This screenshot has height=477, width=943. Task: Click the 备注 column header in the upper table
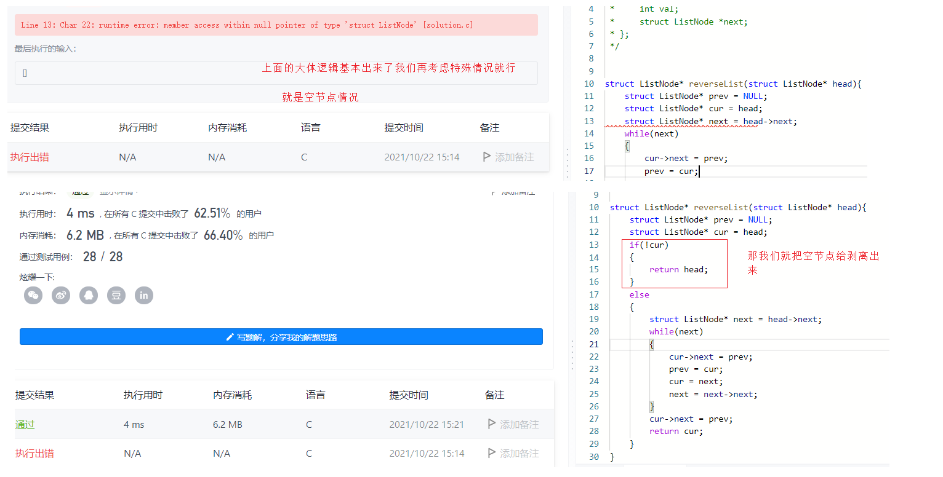click(490, 127)
